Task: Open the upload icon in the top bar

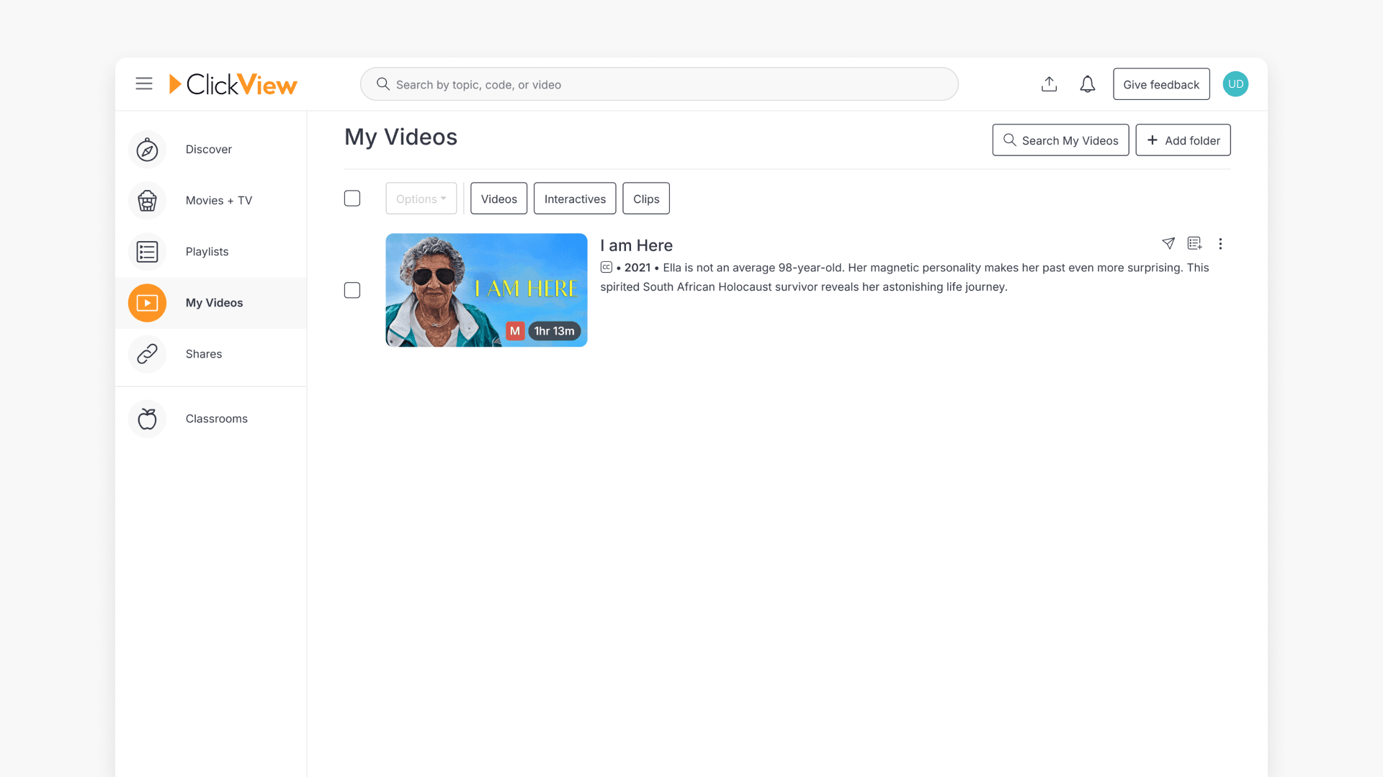Action: point(1049,83)
